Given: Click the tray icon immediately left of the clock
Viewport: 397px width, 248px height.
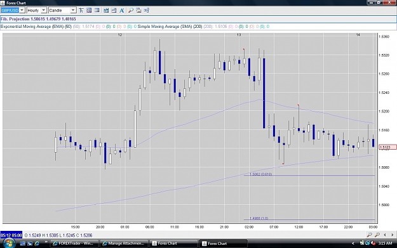Looking at the screenshot, I should pyautogui.click(x=373, y=243).
